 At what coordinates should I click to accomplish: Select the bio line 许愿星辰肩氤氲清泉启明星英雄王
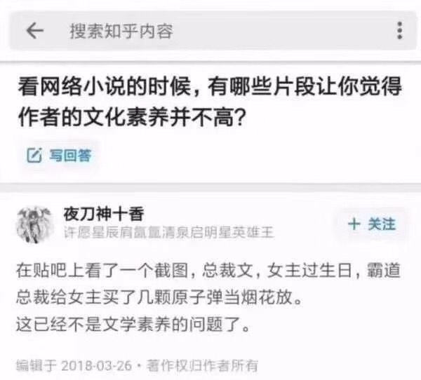click(168, 232)
